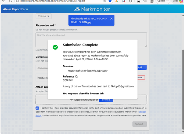Click the 'File already exists' toast message text
This screenshot has height=134, width=184.
click(x=89, y=21)
